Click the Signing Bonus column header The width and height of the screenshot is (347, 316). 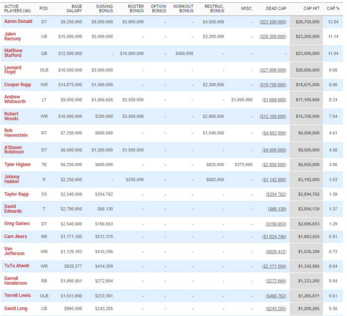pos(104,8)
